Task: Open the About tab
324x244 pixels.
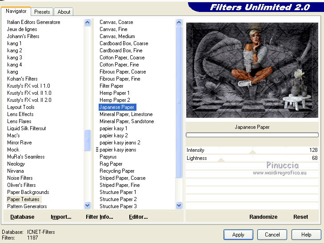Action: pyautogui.click(x=64, y=12)
